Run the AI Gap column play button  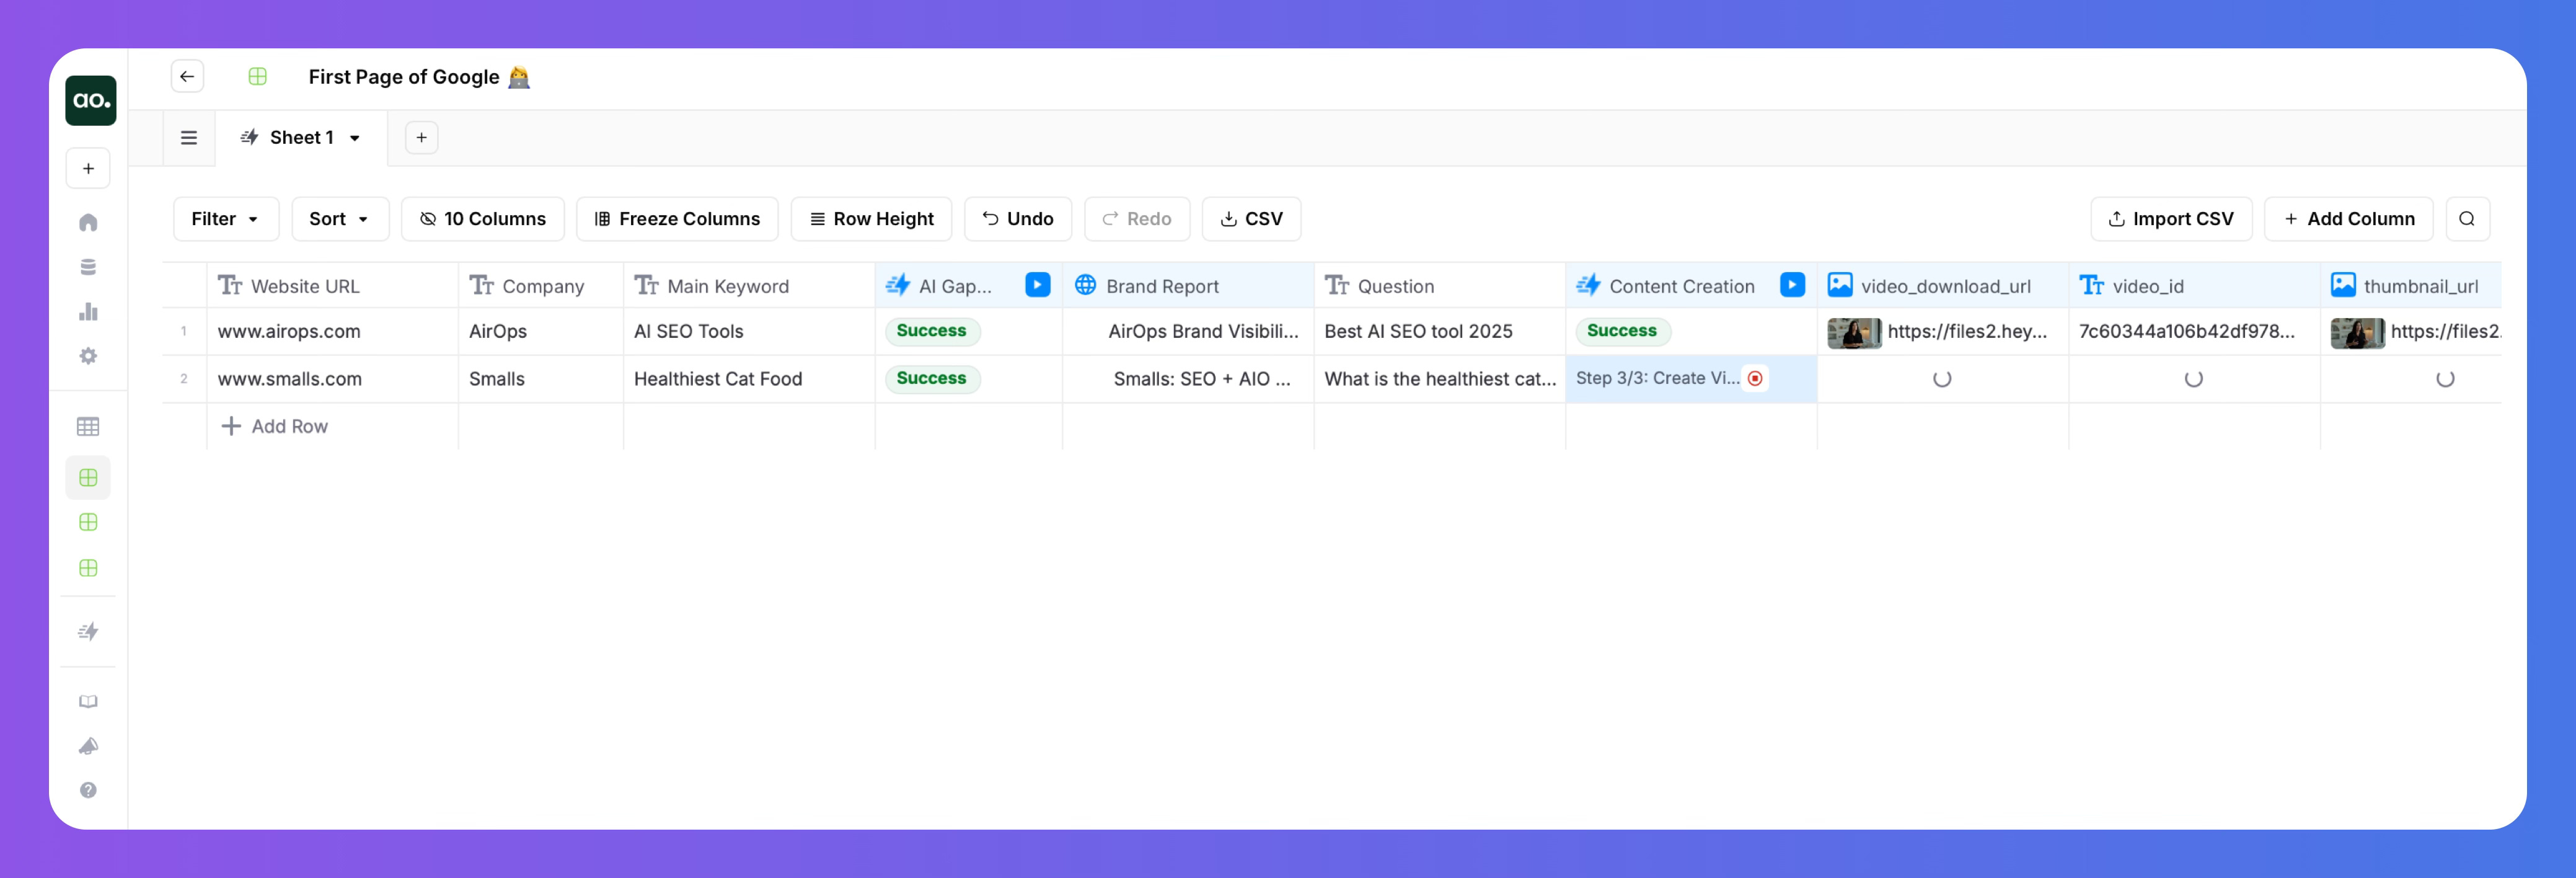tap(1037, 285)
